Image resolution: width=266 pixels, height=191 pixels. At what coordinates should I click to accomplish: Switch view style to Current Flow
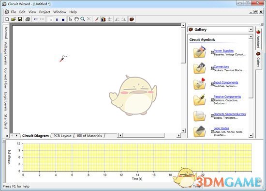tap(6, 78)
